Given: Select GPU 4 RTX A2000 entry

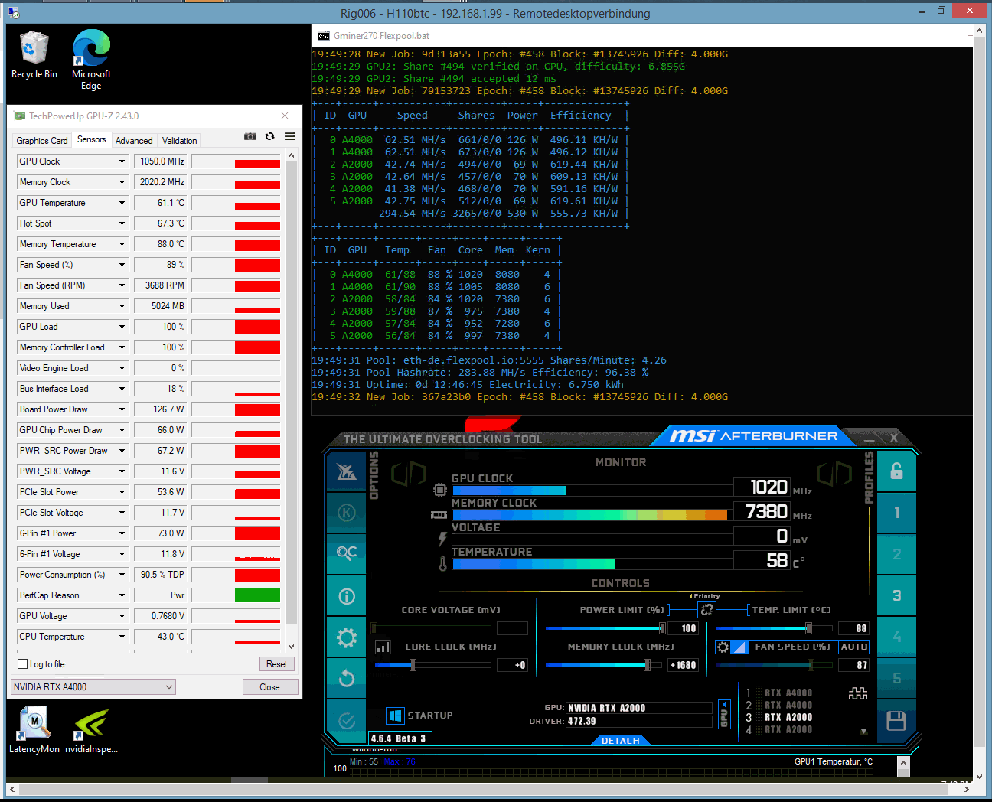Looking at the screenshot, I should [788, 730].
